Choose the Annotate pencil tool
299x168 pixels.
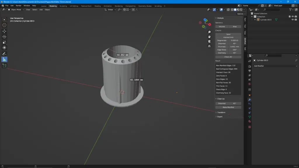point(4,54)
